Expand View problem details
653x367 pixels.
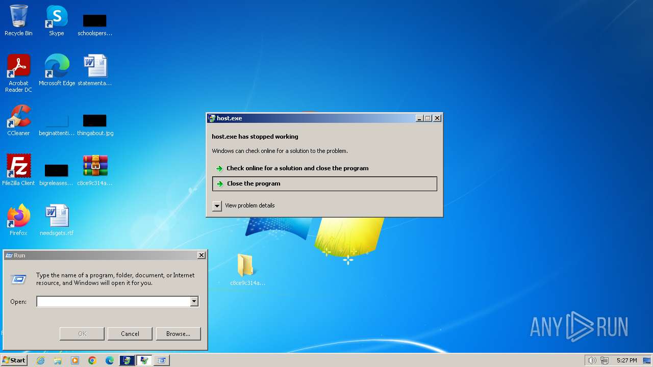click(x=217, y=205)
